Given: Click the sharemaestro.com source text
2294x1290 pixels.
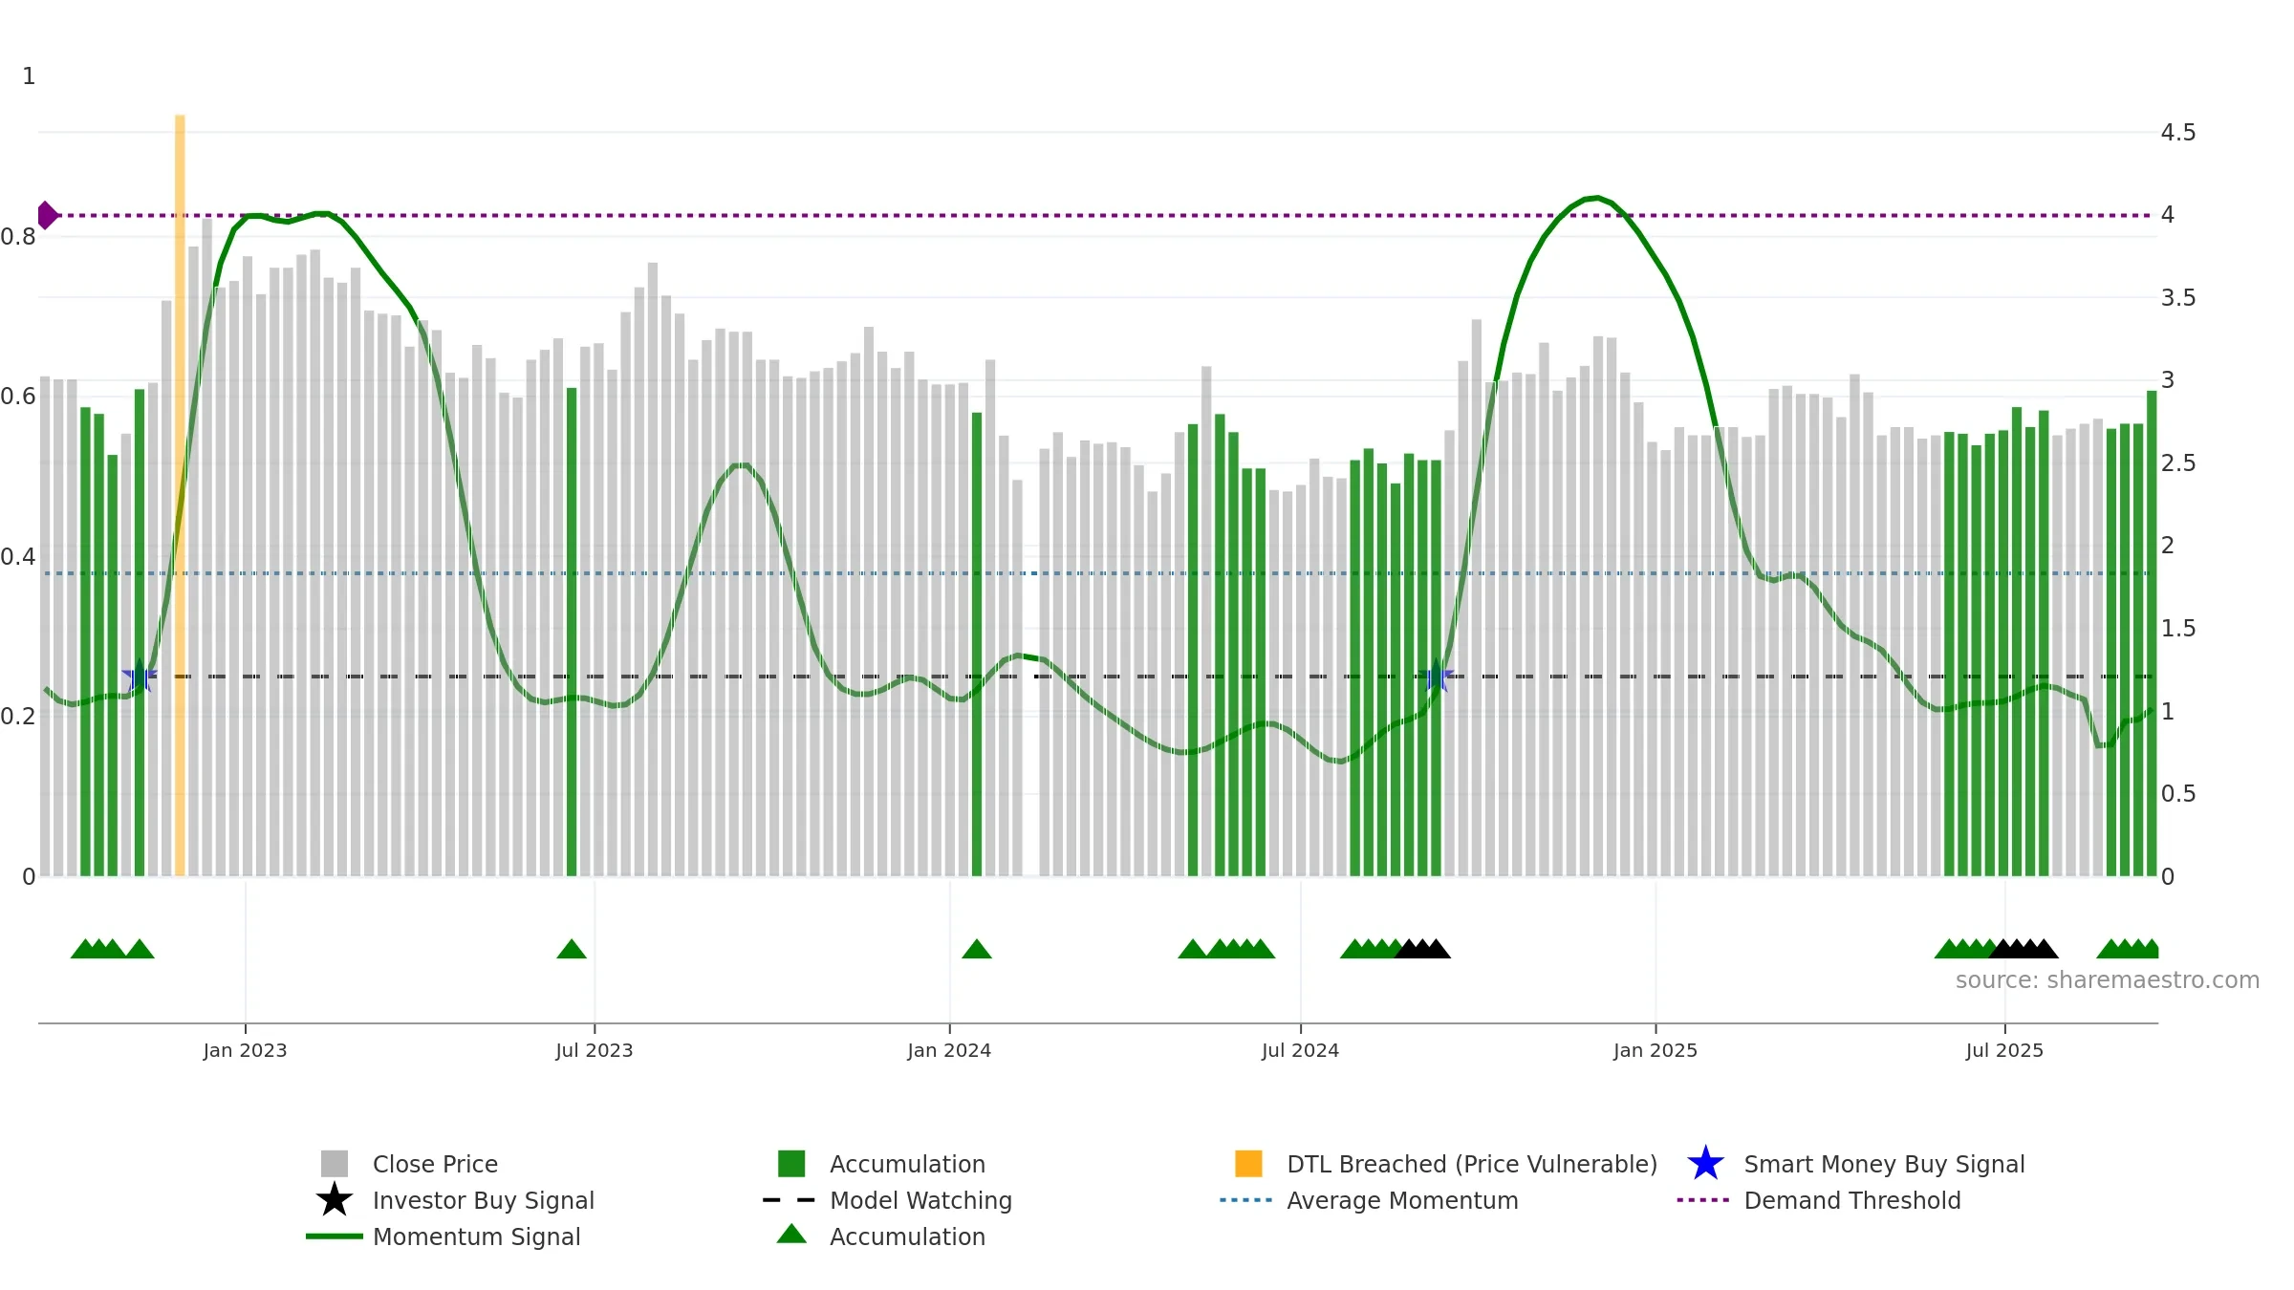Looking at the screenshot, I should point(2108,980).
